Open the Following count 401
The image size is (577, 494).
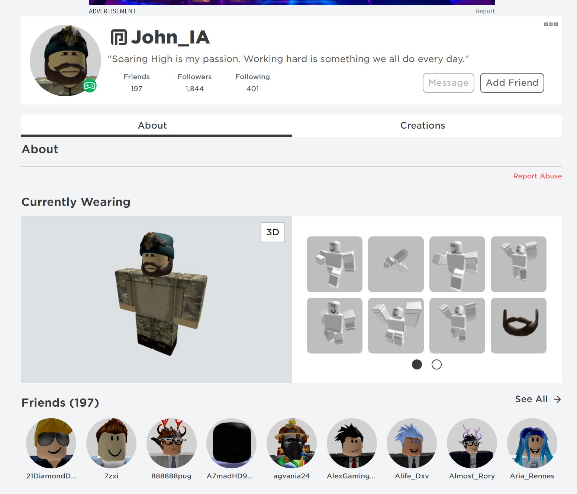point(253,89)
